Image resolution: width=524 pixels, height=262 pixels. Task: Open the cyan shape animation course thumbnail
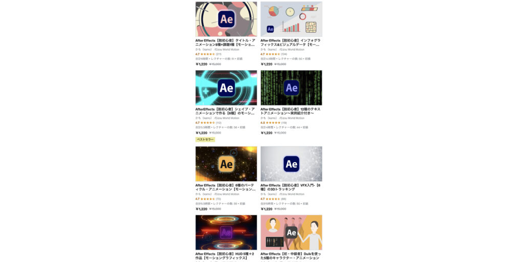(x=226, y=88)
